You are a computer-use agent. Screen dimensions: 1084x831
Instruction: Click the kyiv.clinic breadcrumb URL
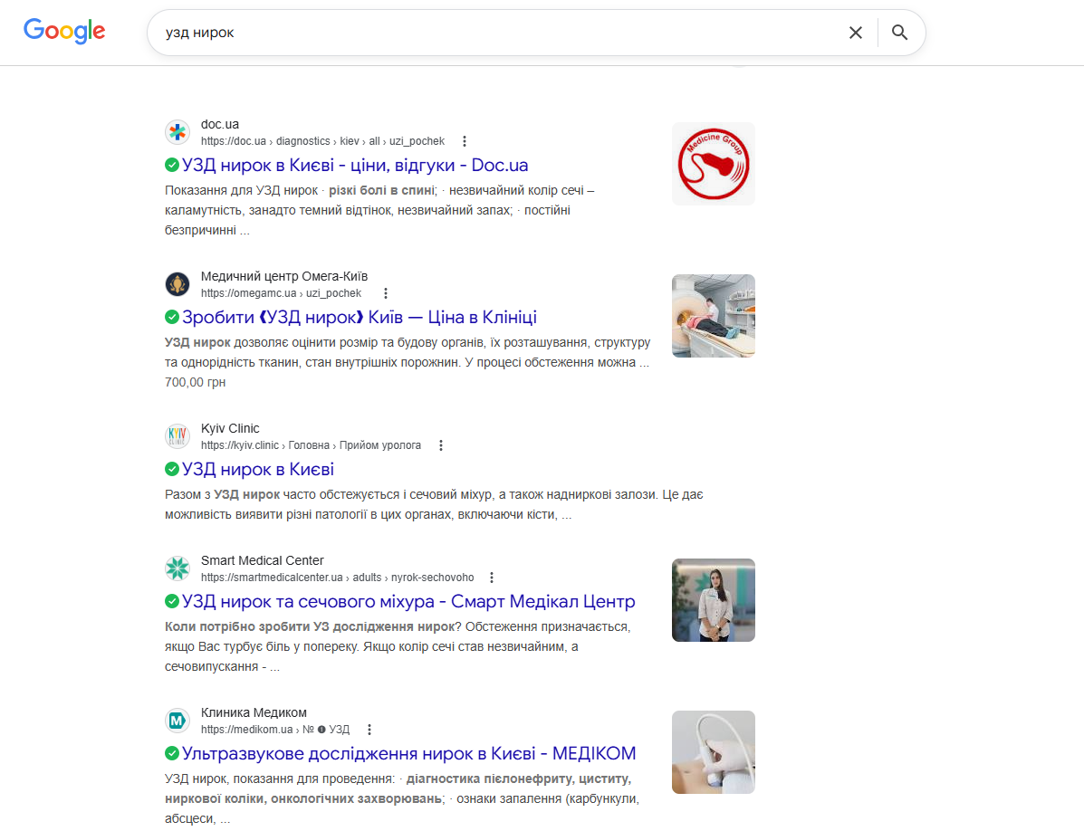pos(312,445)
